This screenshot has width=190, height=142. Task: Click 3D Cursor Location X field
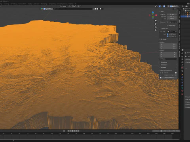(x=168, y=44)
